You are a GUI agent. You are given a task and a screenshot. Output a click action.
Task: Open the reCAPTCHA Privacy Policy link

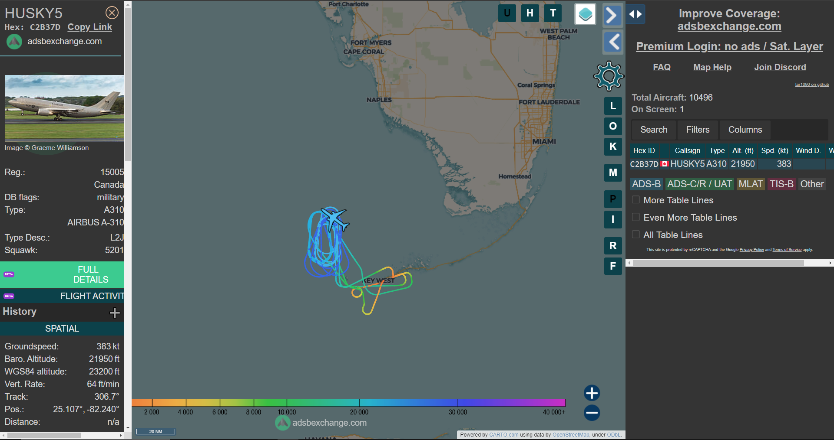click(x=751, y=250)
